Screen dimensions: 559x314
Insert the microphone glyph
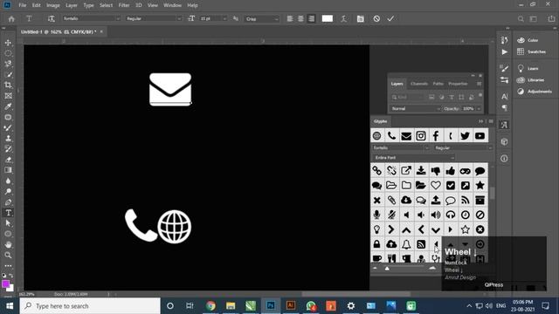click(376, 215)
